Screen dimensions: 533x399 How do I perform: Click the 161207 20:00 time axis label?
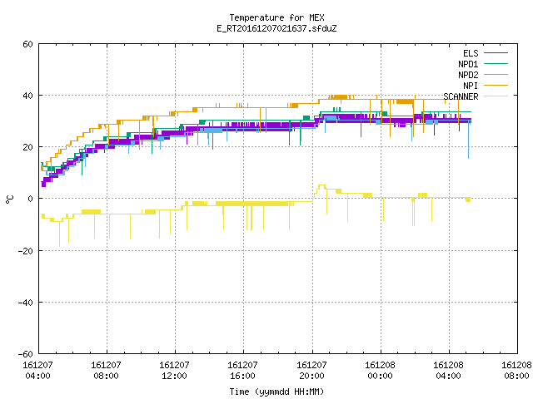point(311,371)
